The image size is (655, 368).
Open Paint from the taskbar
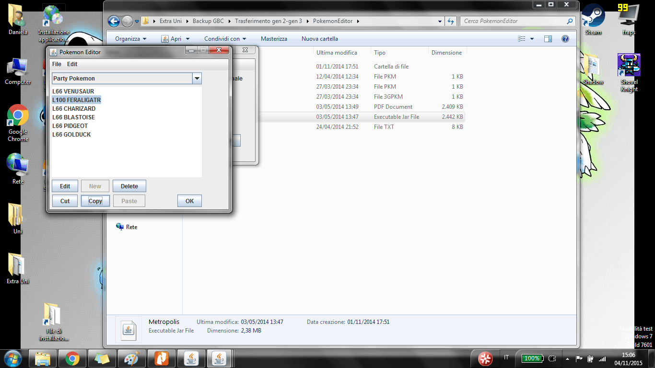click(x=131, y=358)
